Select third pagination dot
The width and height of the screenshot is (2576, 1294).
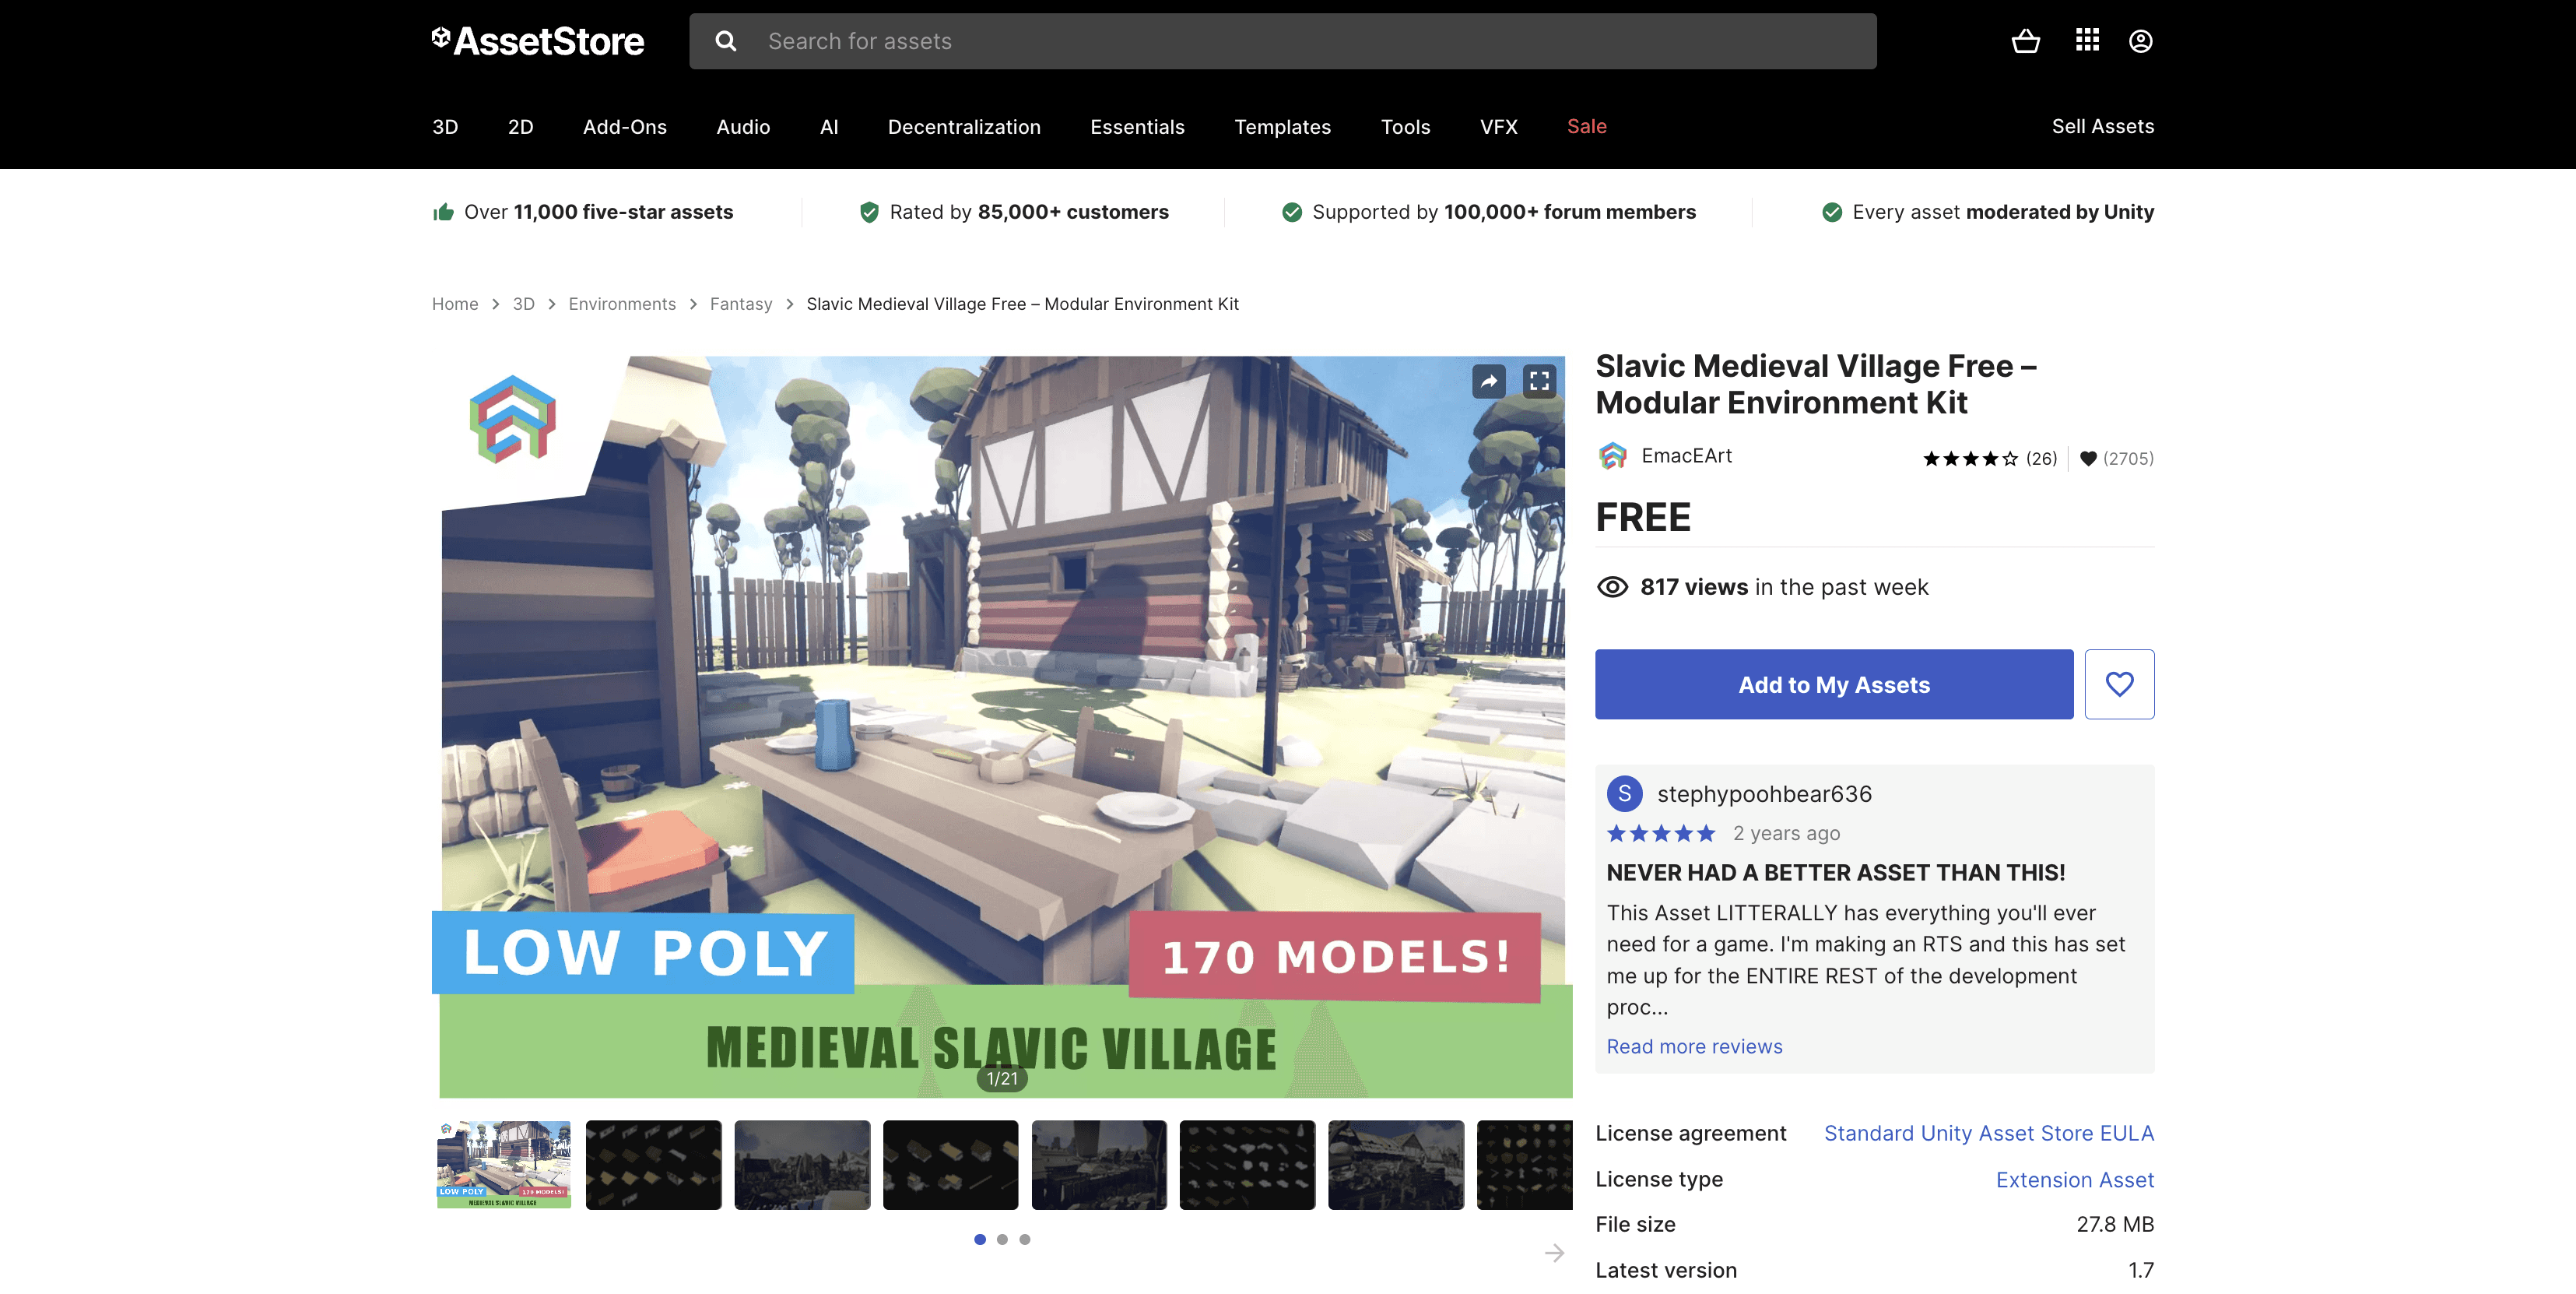pyautogui.click(x=1024, y=1240)
